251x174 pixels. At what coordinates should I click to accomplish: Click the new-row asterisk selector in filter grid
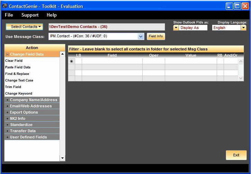[72, 61]
